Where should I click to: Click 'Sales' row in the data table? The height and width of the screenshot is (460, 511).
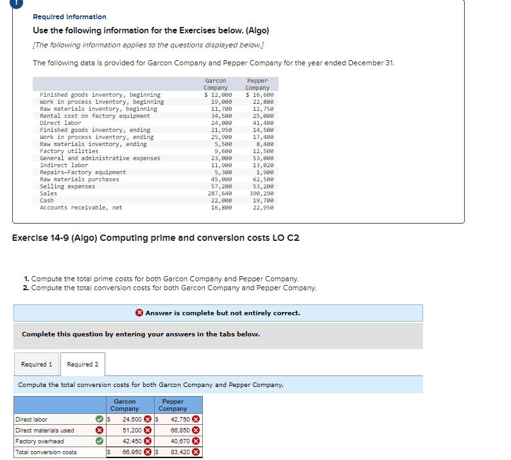point(156,193)
